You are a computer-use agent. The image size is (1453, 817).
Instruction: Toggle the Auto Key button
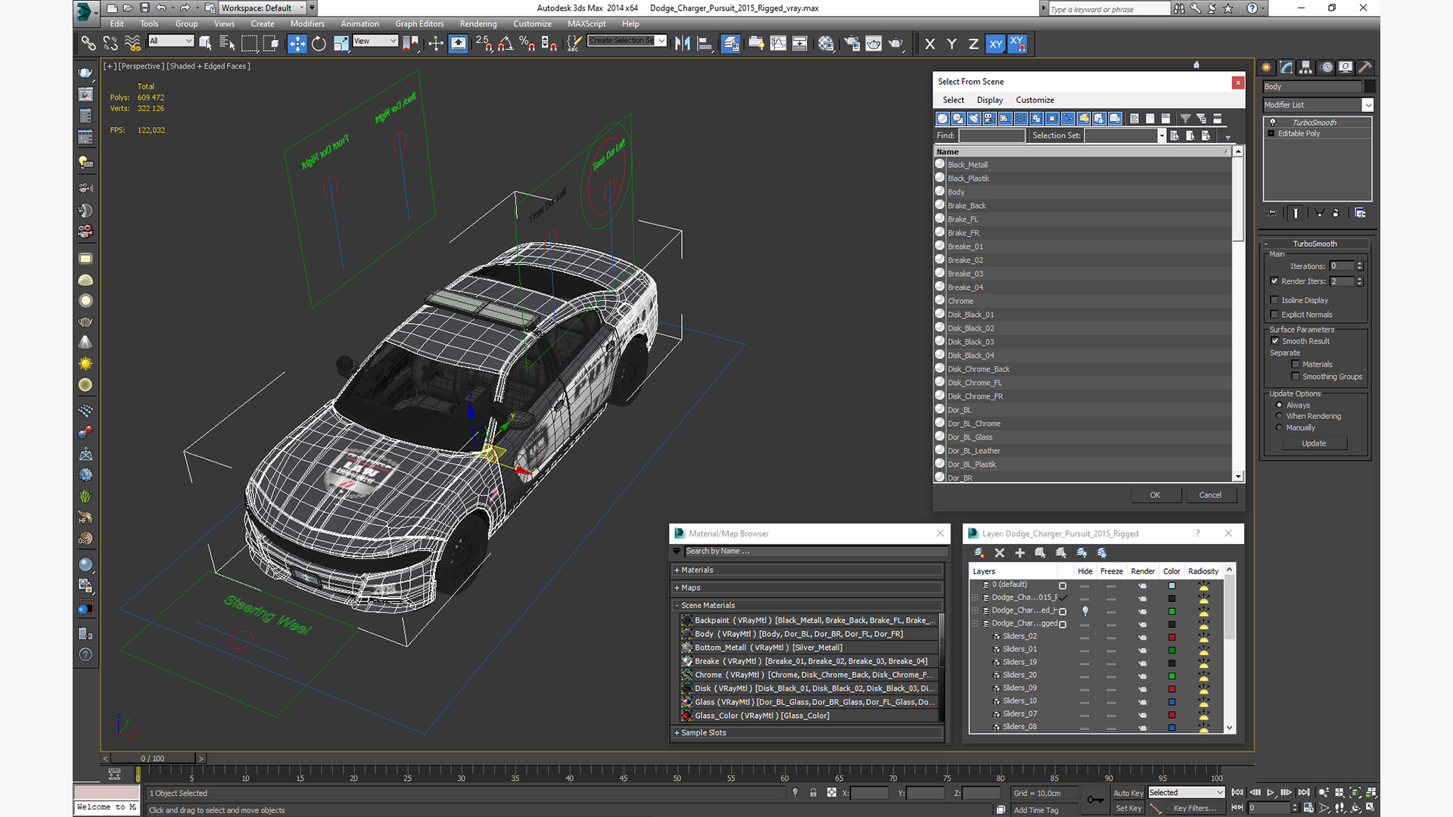pos(1128,793)
